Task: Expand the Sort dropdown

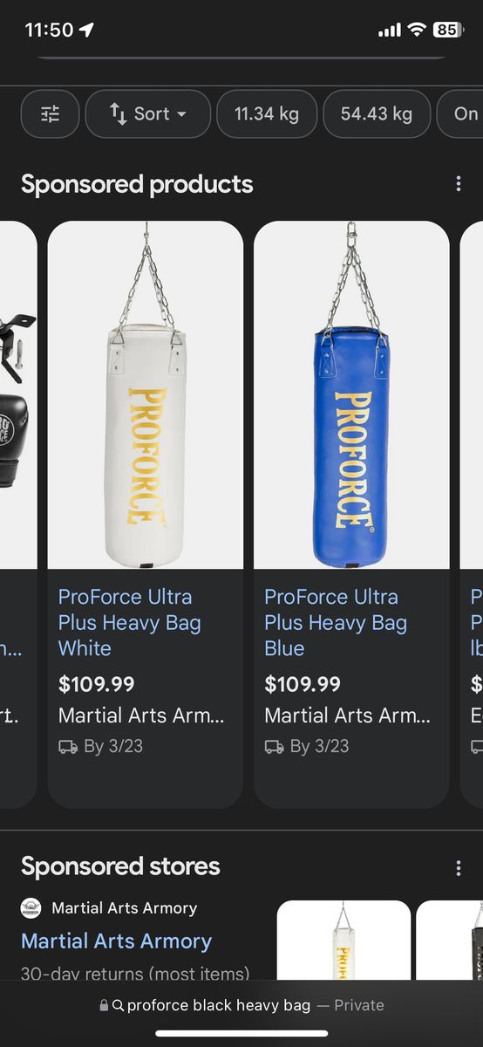Action: (148, 113)
